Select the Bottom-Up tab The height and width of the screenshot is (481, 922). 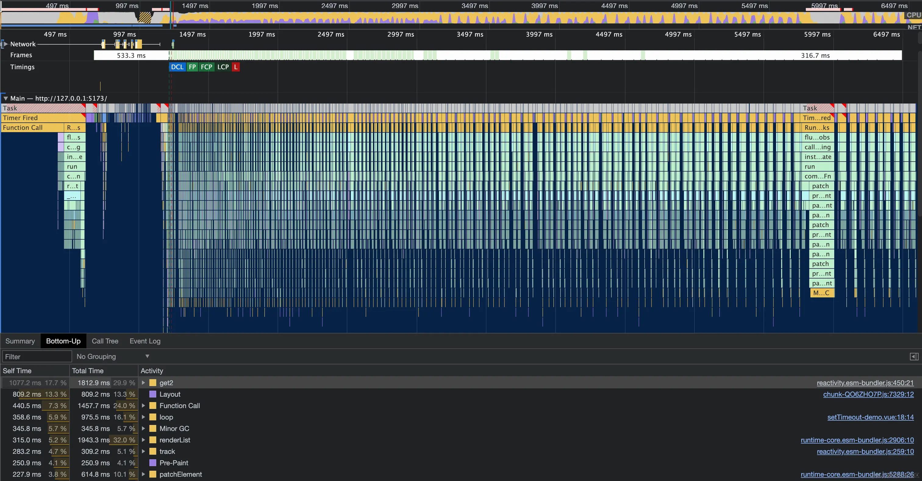[x=63, y=341]
